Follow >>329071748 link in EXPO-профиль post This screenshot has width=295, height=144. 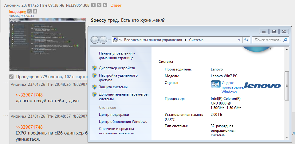pos(29,127)
